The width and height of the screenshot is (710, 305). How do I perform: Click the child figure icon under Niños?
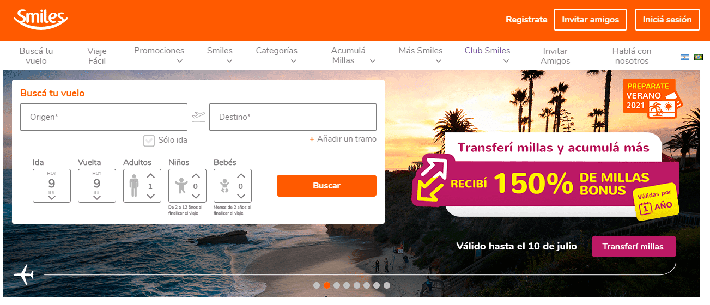click(179, 186)
